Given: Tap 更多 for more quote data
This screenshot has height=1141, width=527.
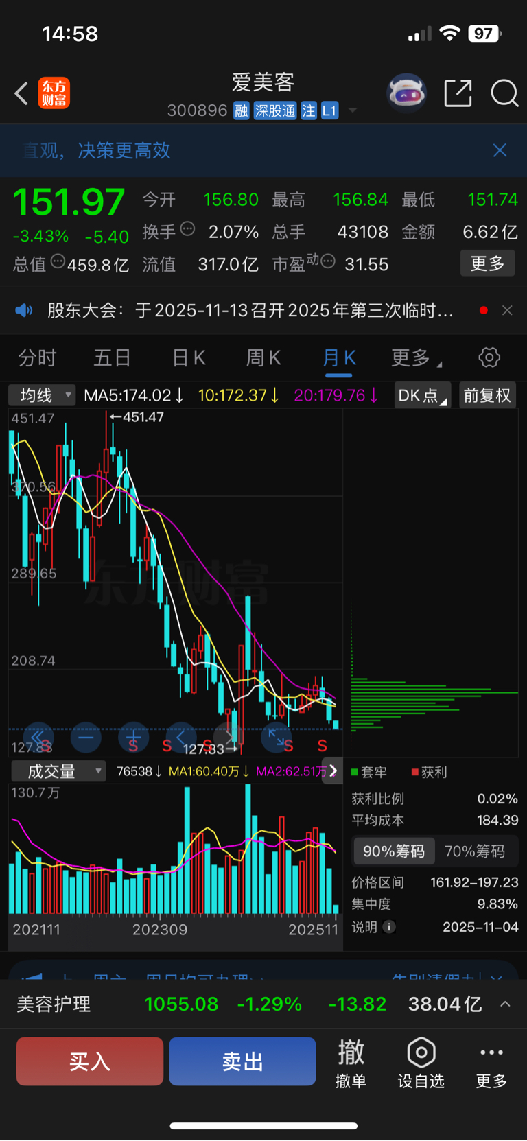Looking at the screenshot, I should coord(487,263).
